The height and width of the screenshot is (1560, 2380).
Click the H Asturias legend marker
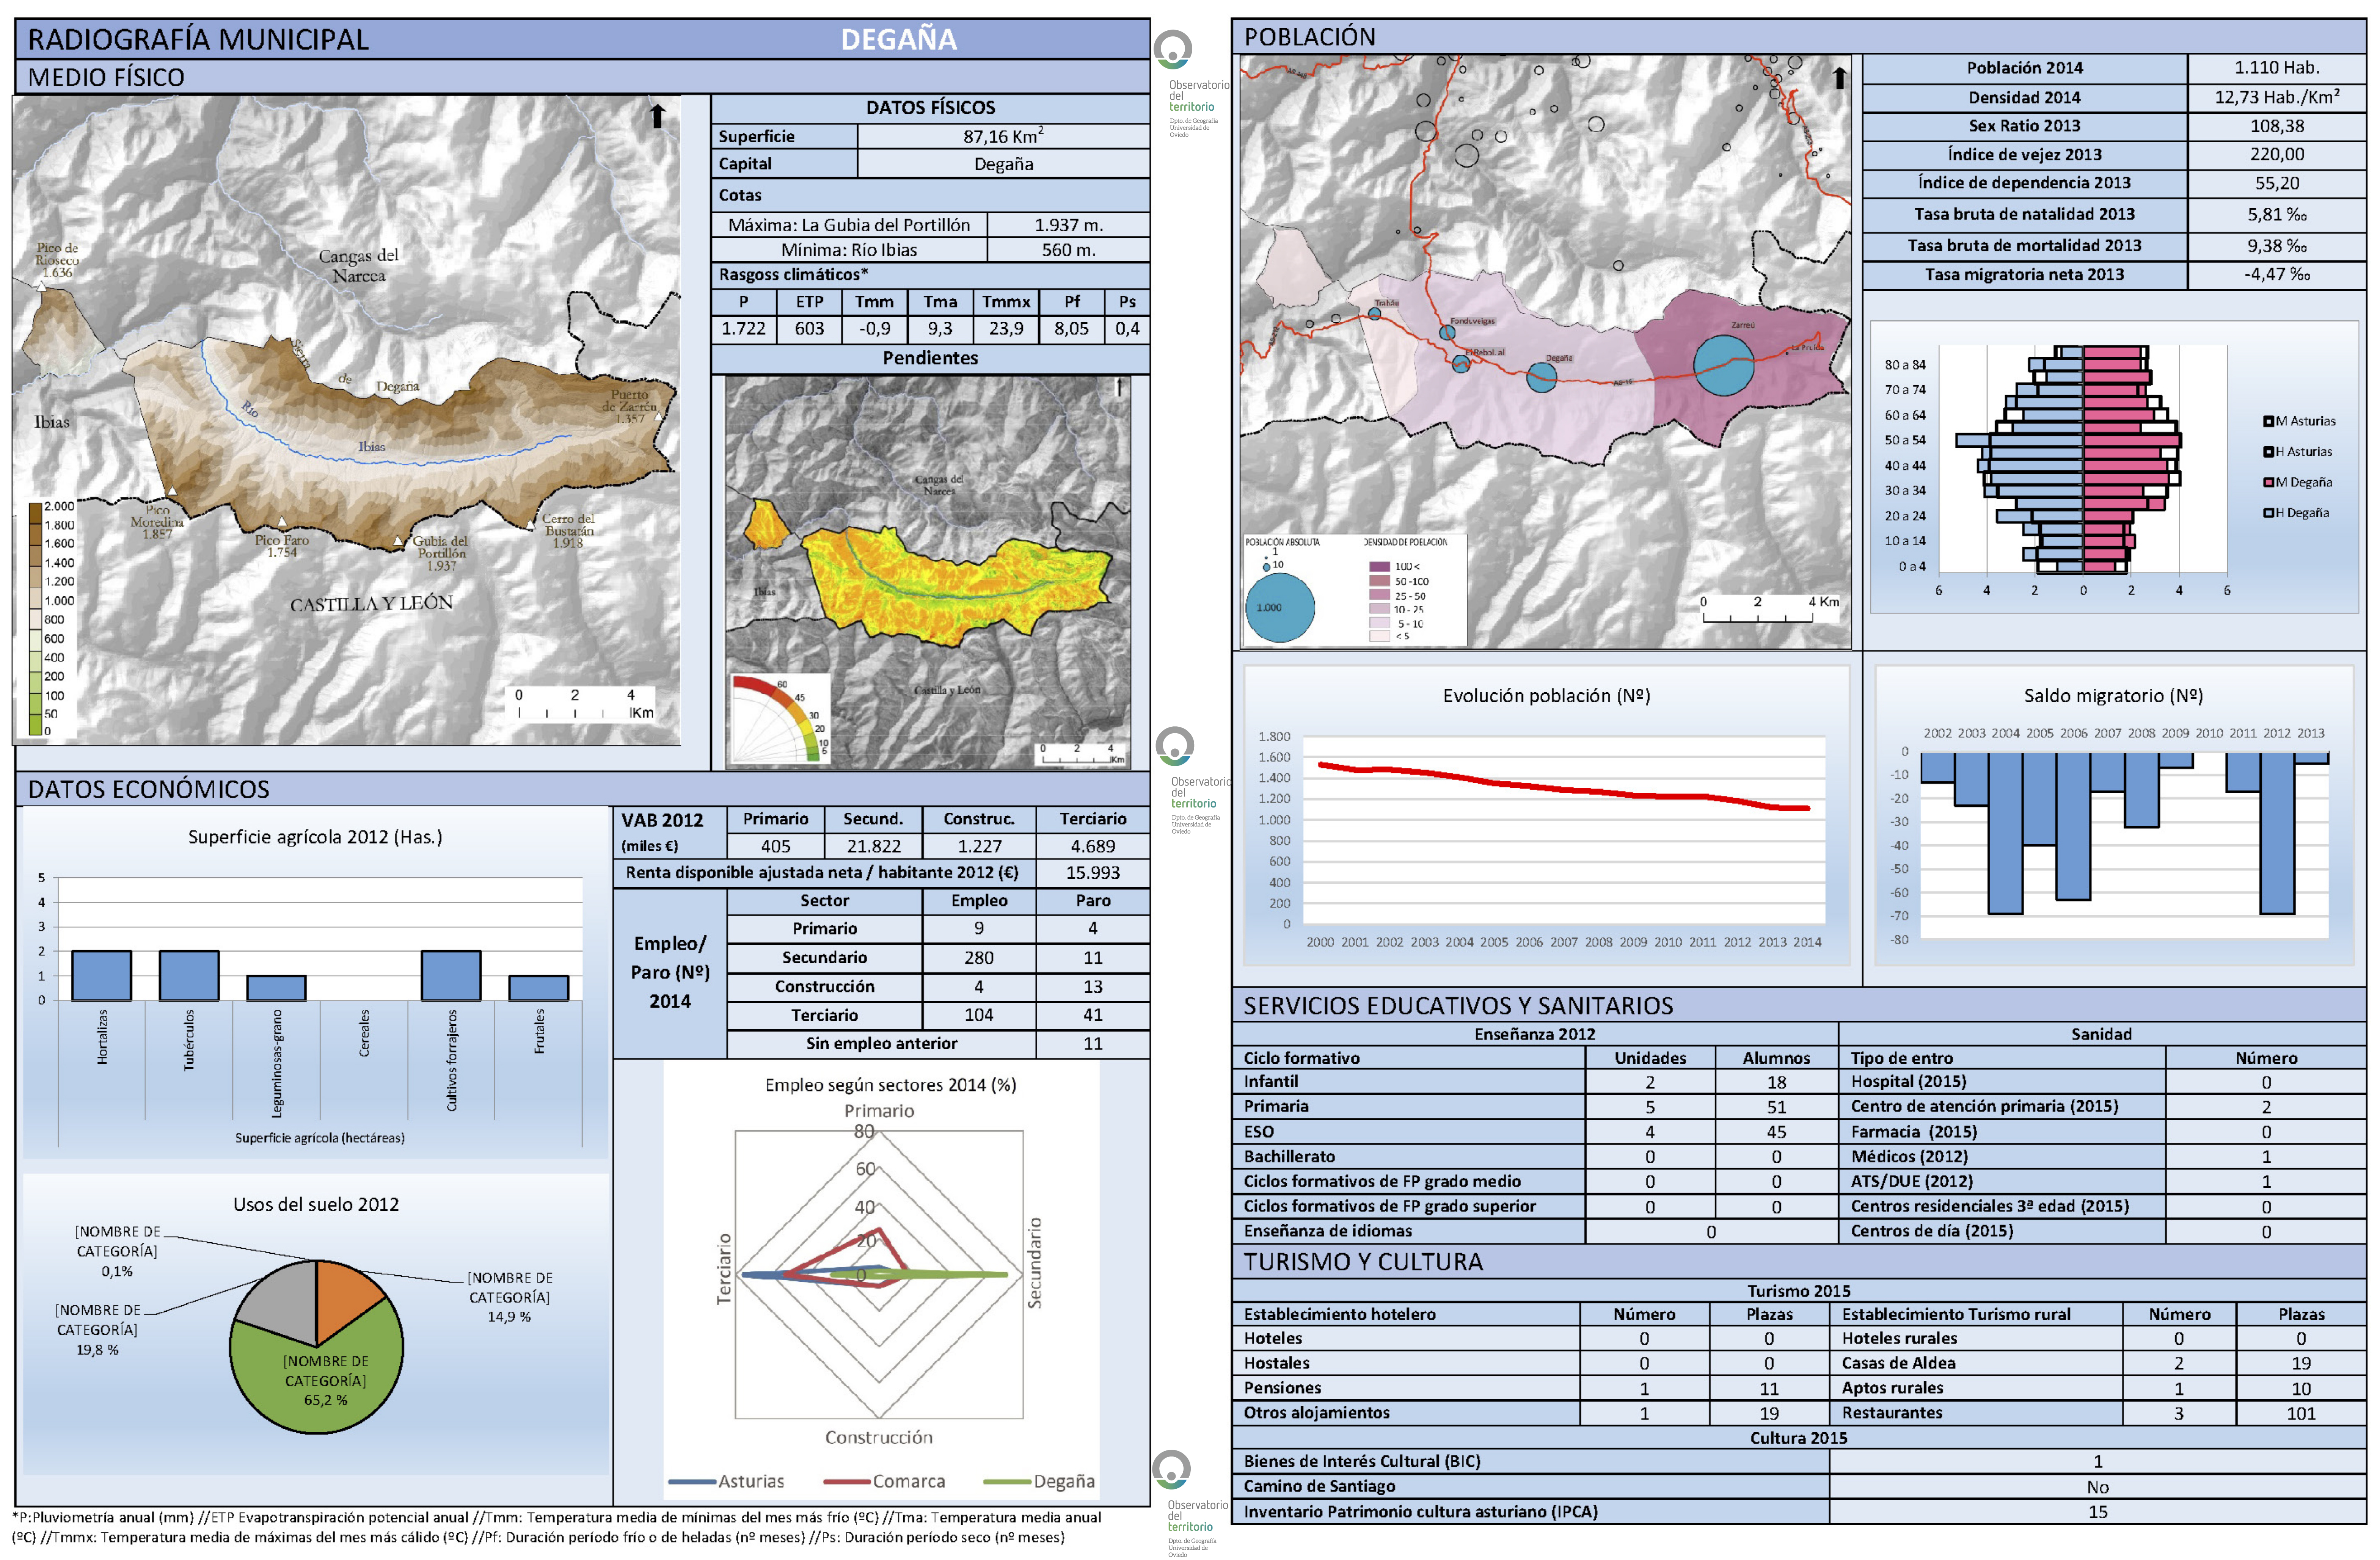2269,452
